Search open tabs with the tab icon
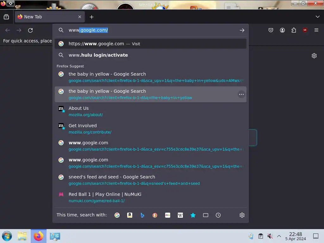This screenshot has height=243, width=324. point(206,215)
